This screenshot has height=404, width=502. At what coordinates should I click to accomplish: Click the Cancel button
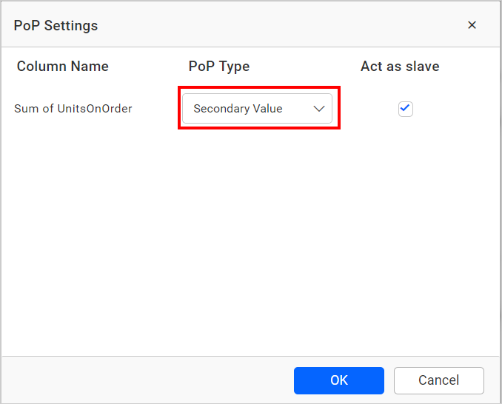438,380
